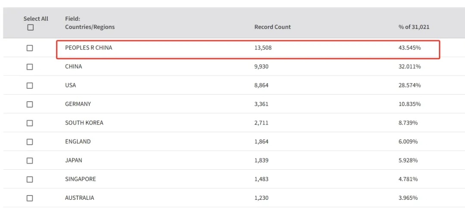Click the GERMANY country label
The image size is (465, 208).
click(x=78, y=104)
